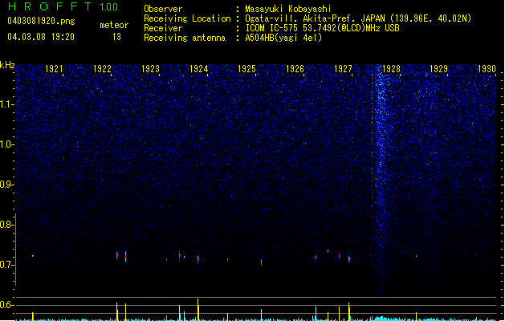The height and width of the screenshot is (321, 505).
Task: Click the meteor echo just after 1920
Action: [x=33, y=256]
